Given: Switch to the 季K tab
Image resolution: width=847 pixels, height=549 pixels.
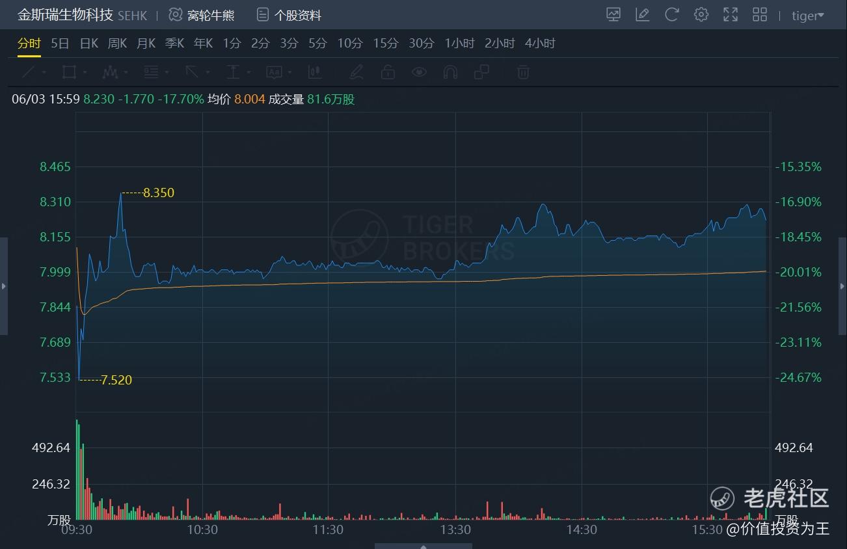Looking at the screenshot, I should pos(174,44).
